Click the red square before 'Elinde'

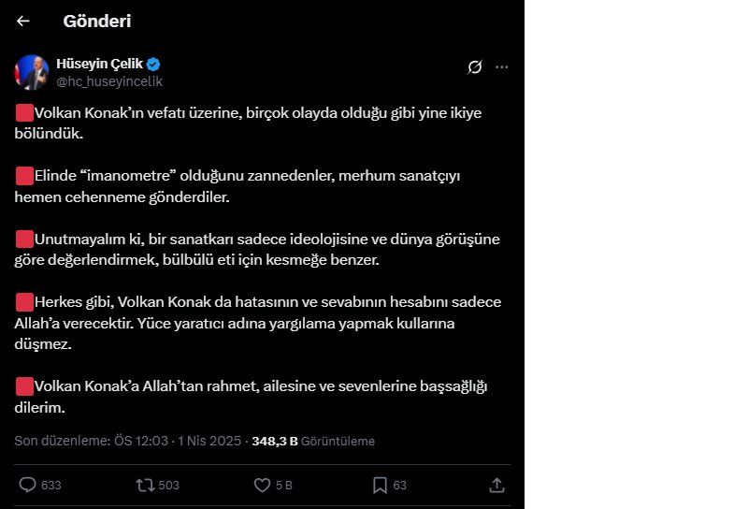(x=24, y=175)
